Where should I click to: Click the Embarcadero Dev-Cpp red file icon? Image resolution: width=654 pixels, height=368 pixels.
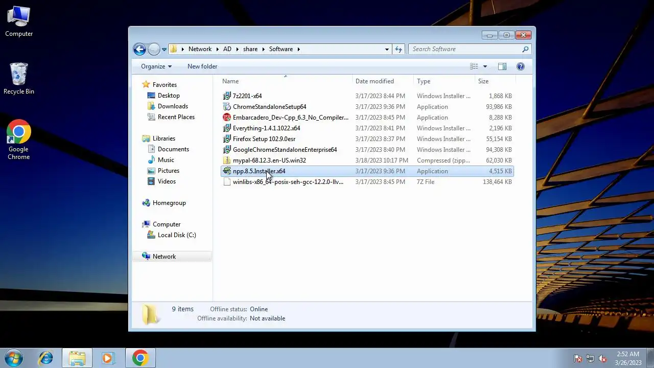pos(227,118)
